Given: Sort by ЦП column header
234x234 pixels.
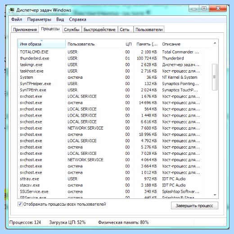Looking at the screenshot, I should coord(128,44).
